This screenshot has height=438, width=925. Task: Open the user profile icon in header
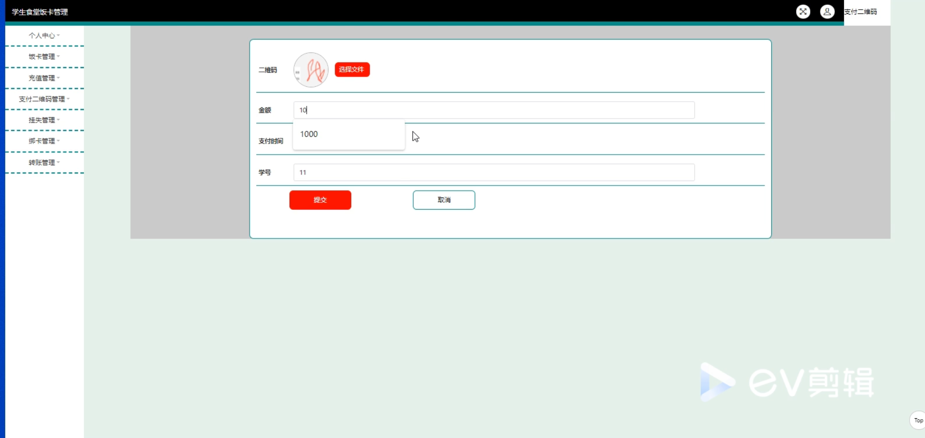click(x=827, y=12)
